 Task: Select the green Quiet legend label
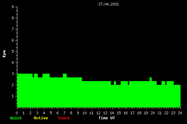[x=16, y=118]
